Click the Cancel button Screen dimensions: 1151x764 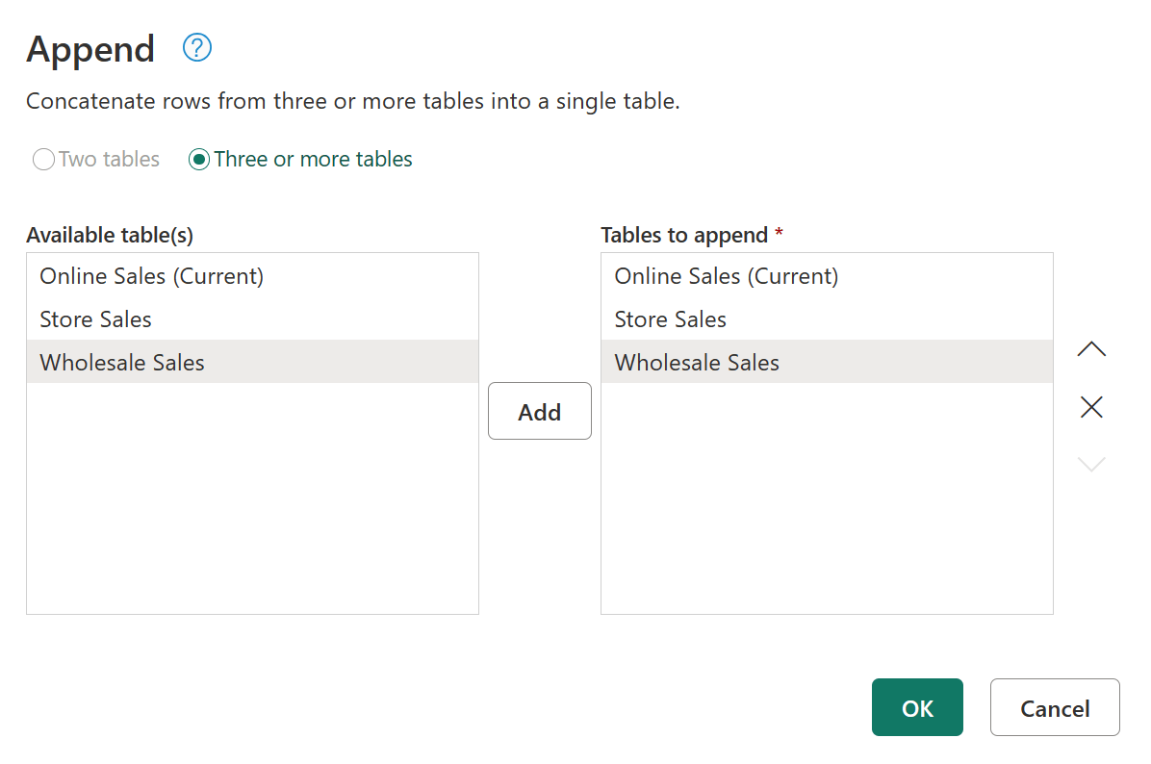click(1055, 707)
